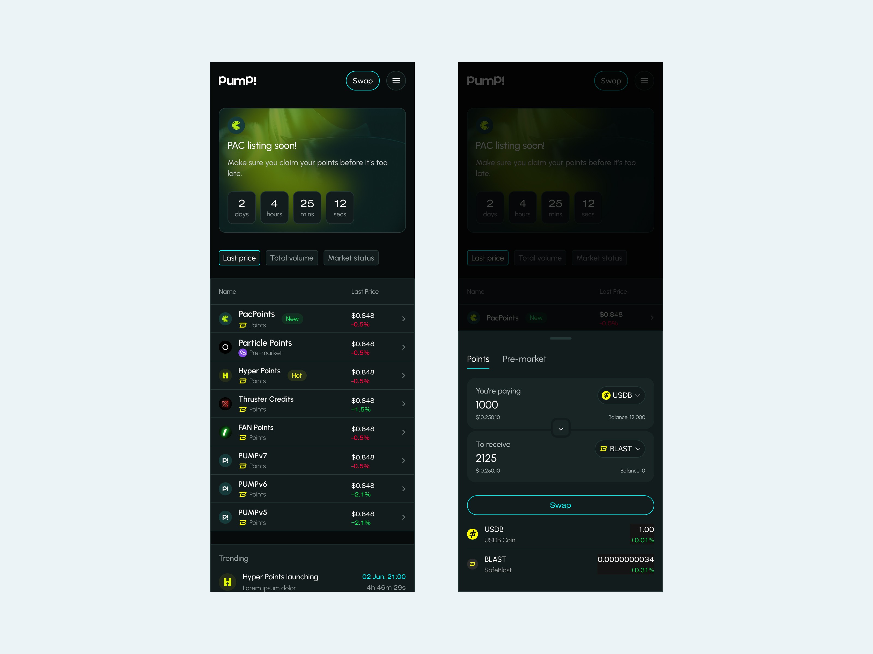The height and width of the screenshot is (654, 873).
Task: Select the 'Last price' tab filter
Action: pyautogui.click(x=239, y=258)
